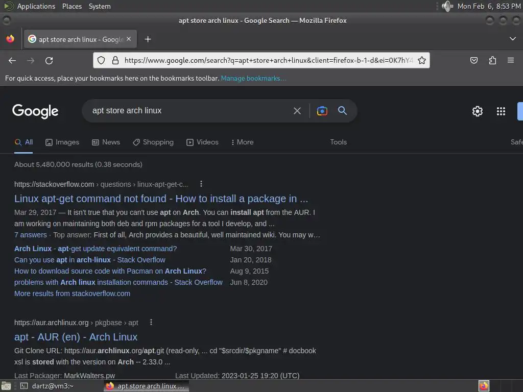Viewport: 523px width, 392px height.
Task: Open a new tab with plus button
Action: click(x=148, y=39)
